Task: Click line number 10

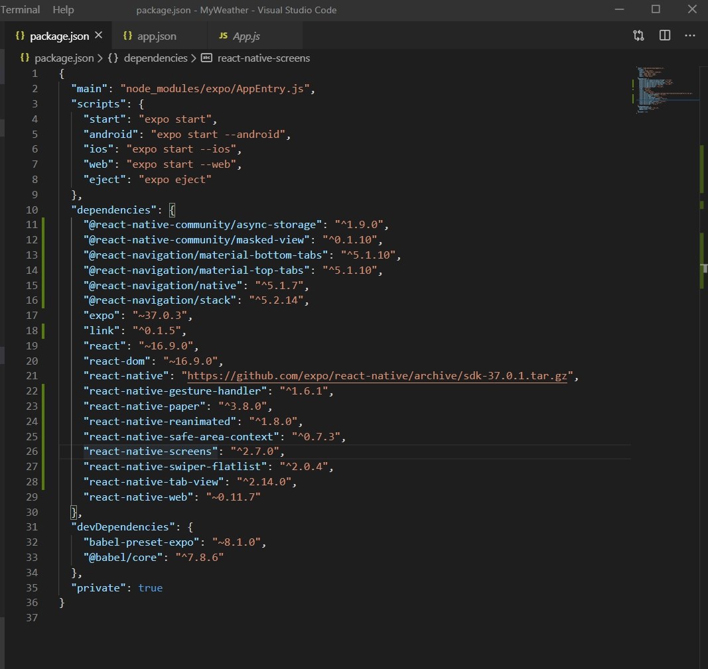Action: point(32,210)
